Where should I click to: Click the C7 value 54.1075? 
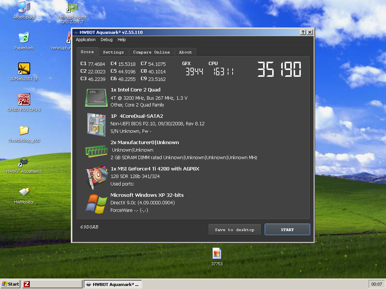[x=157, y=64]
